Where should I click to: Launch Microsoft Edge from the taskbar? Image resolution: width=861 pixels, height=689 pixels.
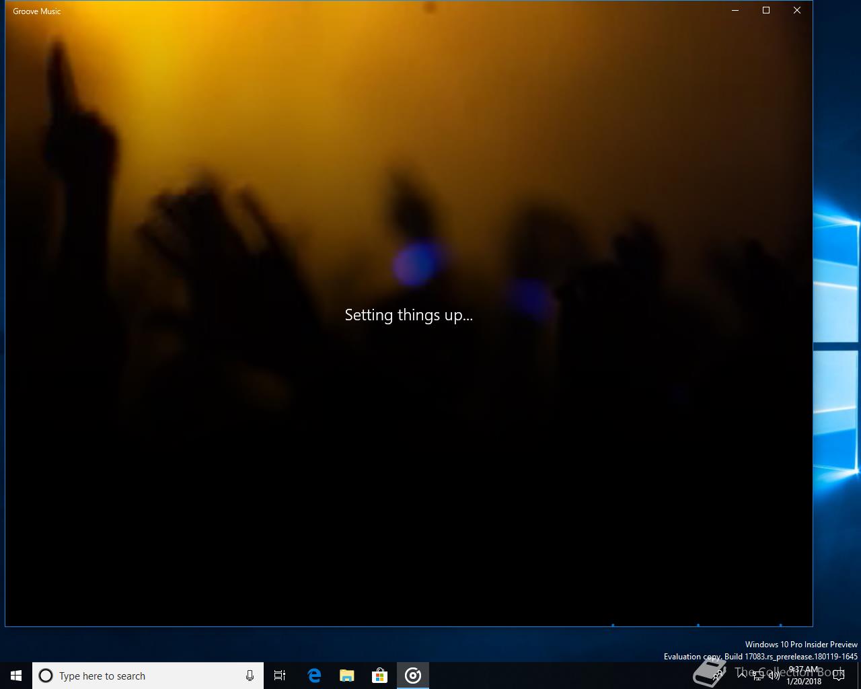click(x=313, y=676)
